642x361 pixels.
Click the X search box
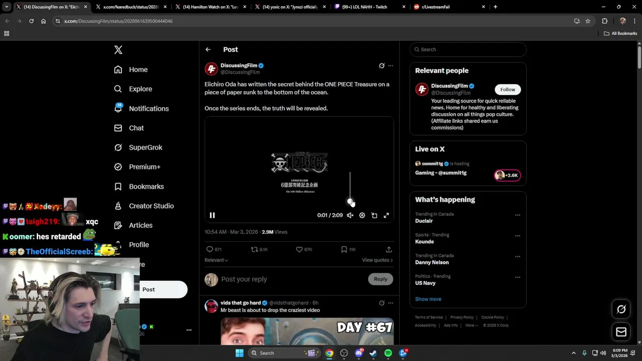[468, 50]
